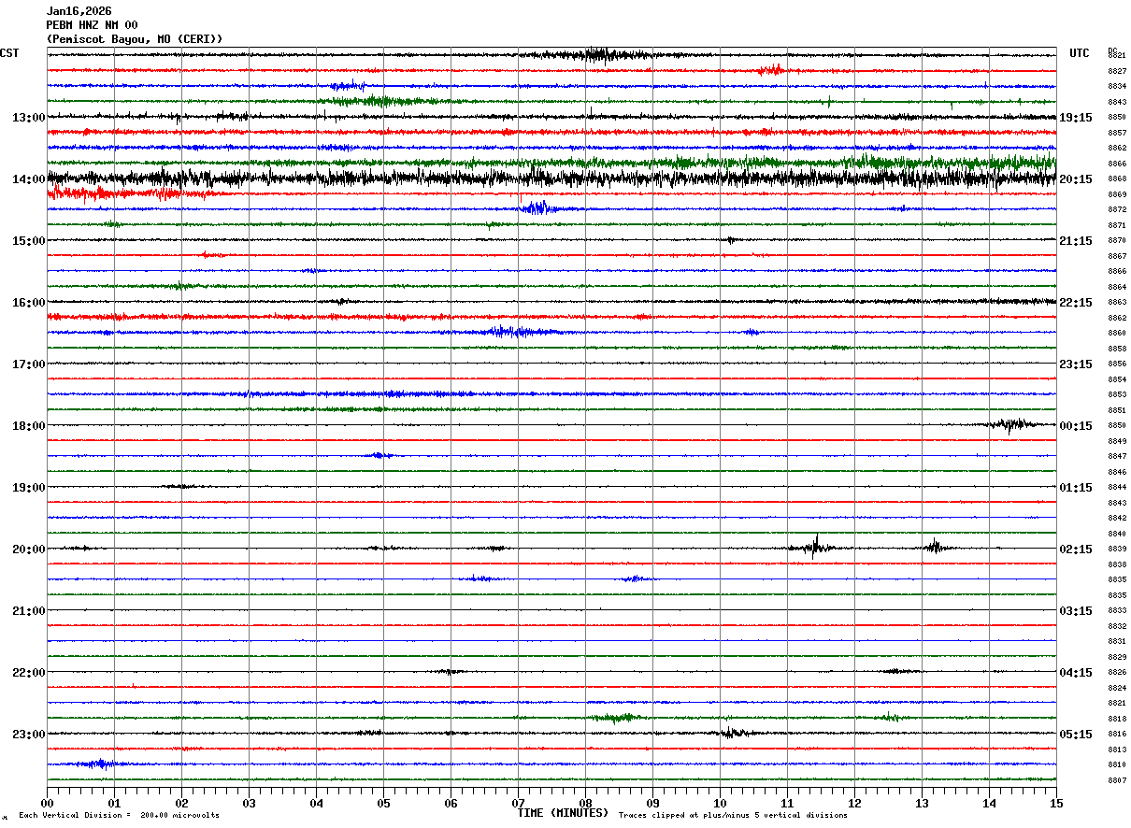Screen dimensions: 1131x828
Task: Click minute 10 tick label on time axis
Action: coord(720,804)
